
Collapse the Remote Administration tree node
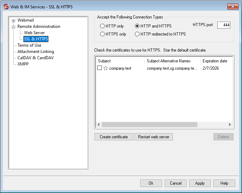point(14,26)
